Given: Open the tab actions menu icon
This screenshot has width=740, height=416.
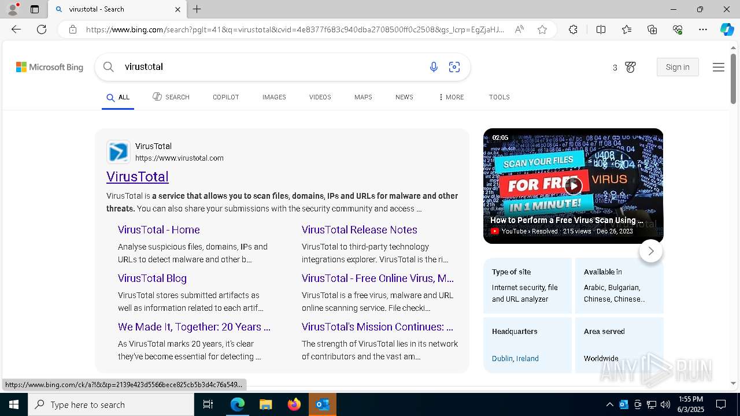Looking at the screenshot, I should click(x=35, y=9).
